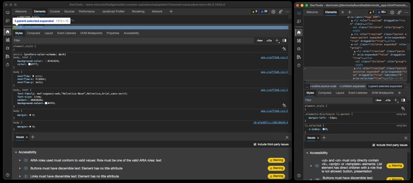The image size is (413, 183).
Task: Toggle Include third-party issues in left window
Action: pos(255,145)
